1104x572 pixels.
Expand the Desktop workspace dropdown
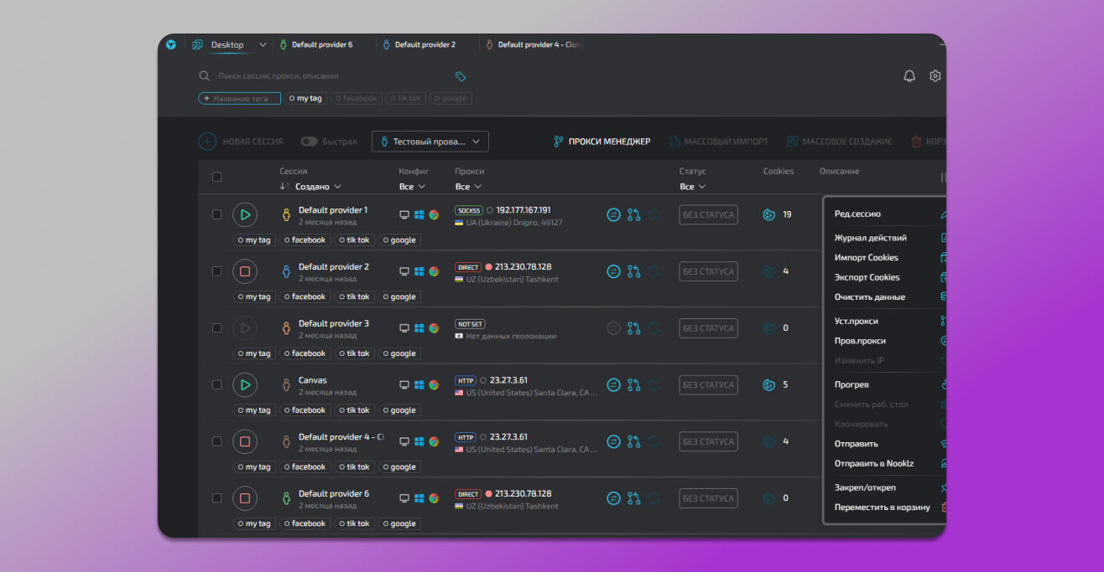tap(262, 45)
